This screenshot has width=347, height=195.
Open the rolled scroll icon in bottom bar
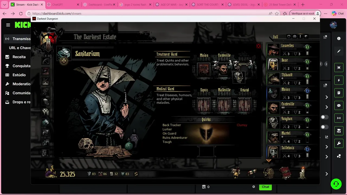(x=252, y=173)
